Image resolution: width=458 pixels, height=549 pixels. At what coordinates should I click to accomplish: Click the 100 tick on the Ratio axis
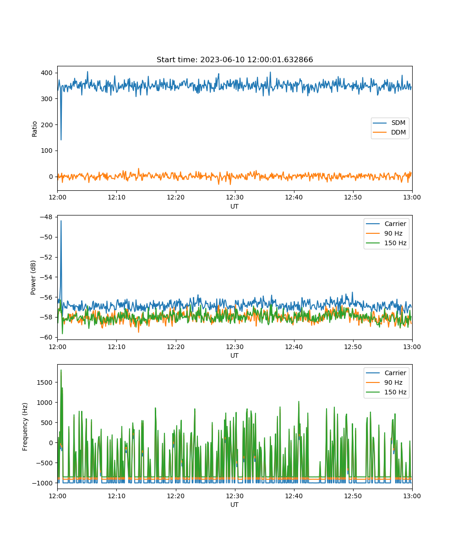47,151
